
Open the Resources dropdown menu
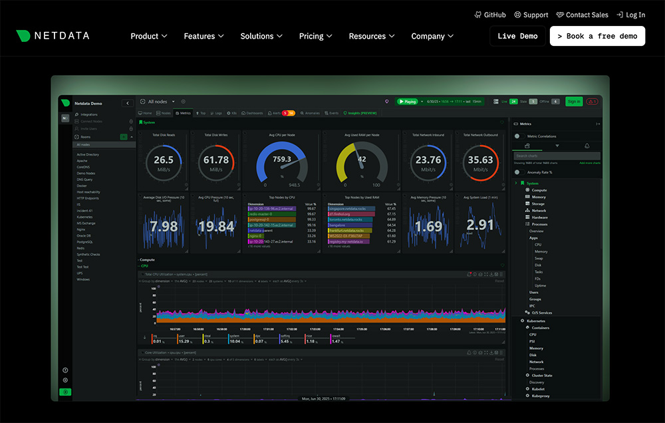click(372, 36)
